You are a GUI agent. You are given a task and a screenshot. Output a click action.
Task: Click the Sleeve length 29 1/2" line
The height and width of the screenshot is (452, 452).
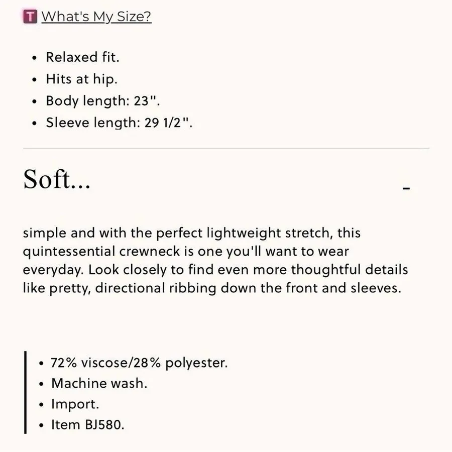(119, 123)
